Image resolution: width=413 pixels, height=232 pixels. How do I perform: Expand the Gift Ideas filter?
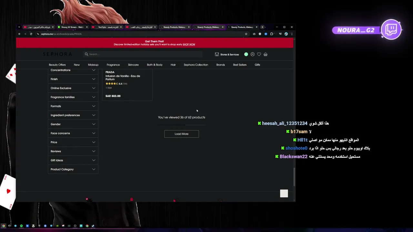pyautogui.click(x=73, y=160)
